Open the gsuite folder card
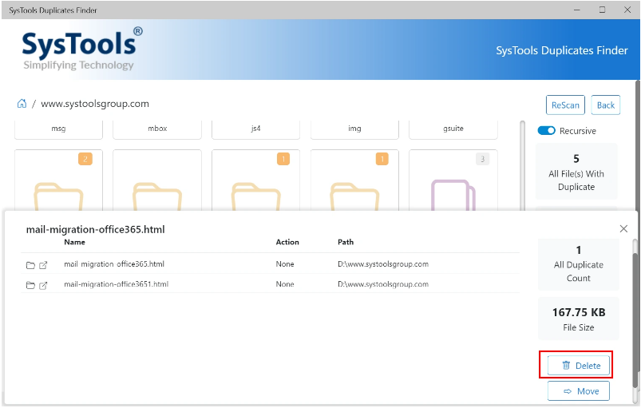The image size is (641, 408). point(453,129)
